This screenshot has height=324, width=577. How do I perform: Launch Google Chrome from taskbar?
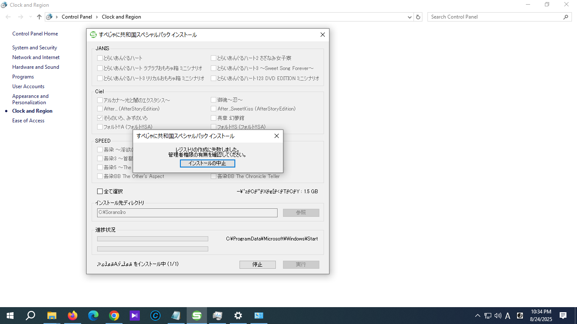tap(114, 316)
